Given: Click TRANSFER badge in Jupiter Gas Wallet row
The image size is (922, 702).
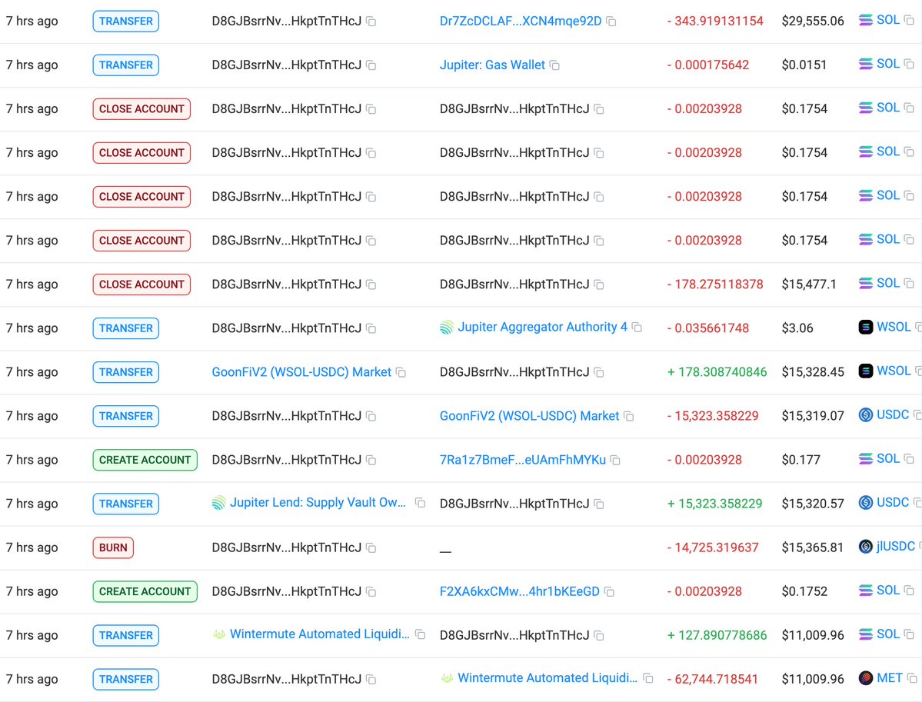Looking at the screenshot, I should (x=126, y=65).
